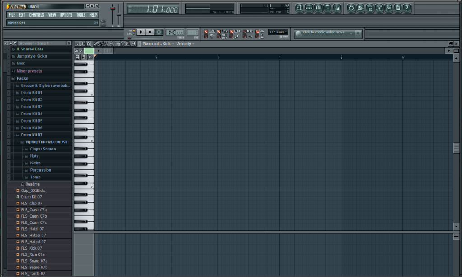Toggle wait for input LED
The image size is (462, 277).
[x=219, y=36]
